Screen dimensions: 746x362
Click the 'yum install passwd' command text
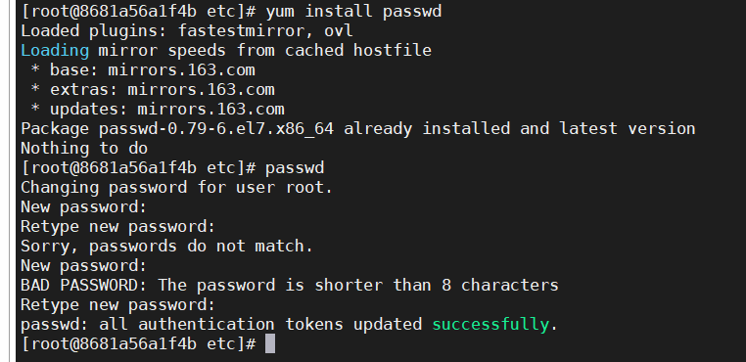pyautogui.click(x=353, y=11)
